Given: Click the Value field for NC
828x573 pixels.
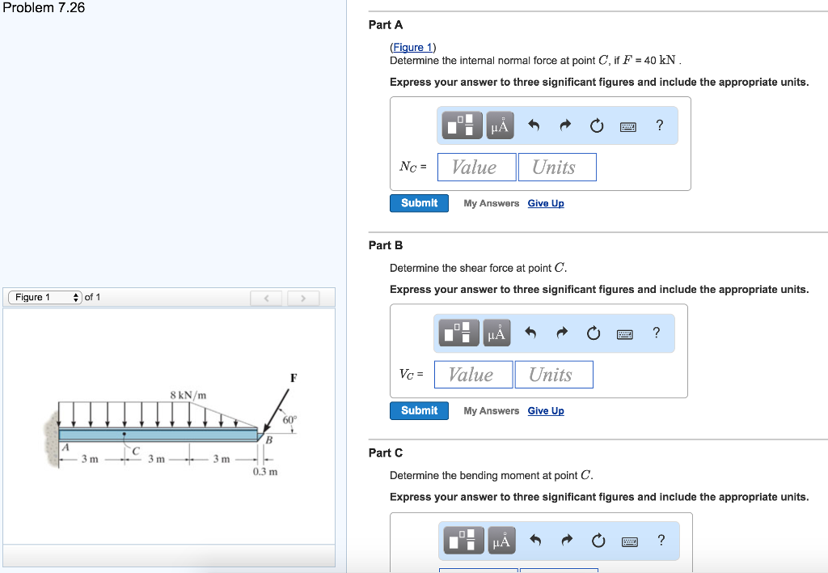Looking at the screenshot, I should pyautogui.click(x=475, y=167).
